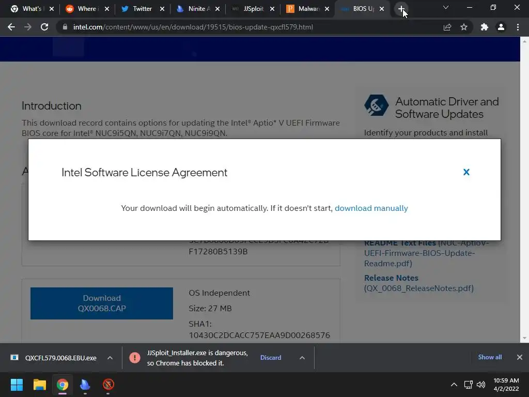Open Automatic Driver and Software Updates heading
Image resolution: width=529 pixels, height=397 pixels.
coord(447,108)
